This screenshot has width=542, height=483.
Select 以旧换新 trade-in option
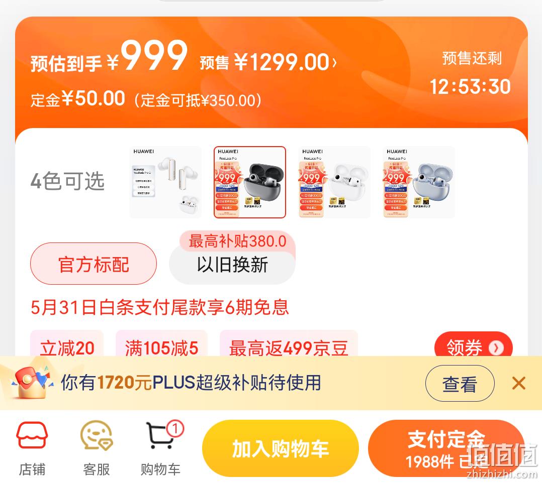(232, 265)
